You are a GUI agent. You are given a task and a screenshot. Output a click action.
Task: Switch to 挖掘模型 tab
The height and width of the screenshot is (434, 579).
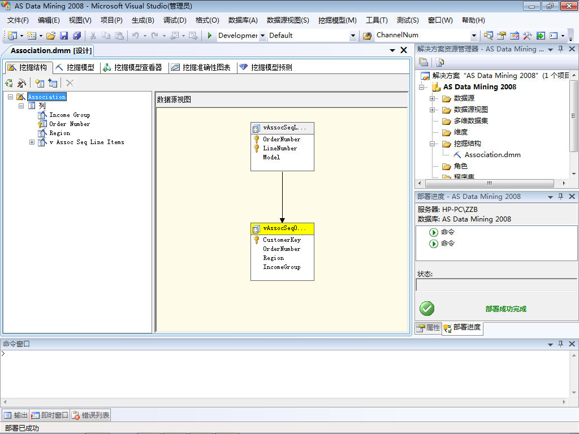[76, 68]
